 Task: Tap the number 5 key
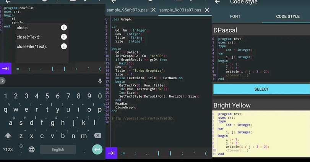[x=47, y=96]
